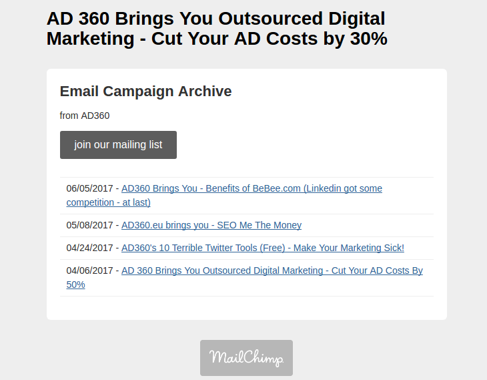The image size is (487, 380).
Task: Click the main page title heading
Action: coord(217,28)
